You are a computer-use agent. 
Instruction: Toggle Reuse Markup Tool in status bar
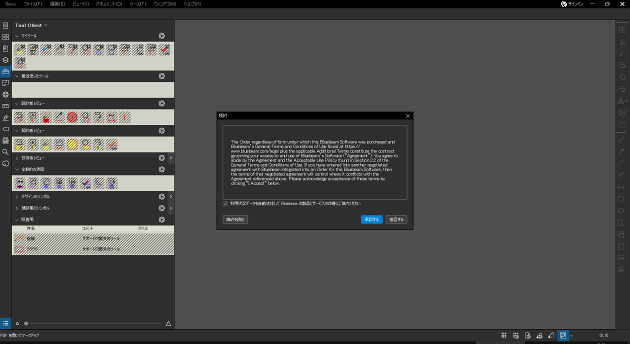pyautogui.click(x=551, y=335)
